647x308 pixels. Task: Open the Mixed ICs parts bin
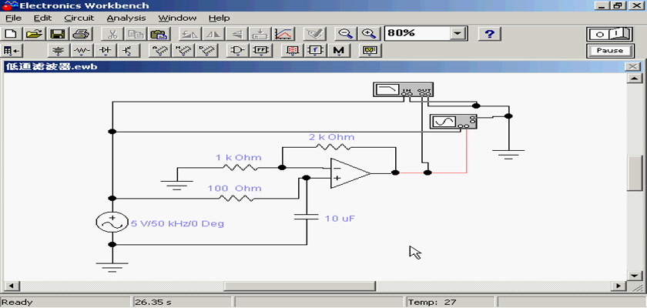(183, 51)
